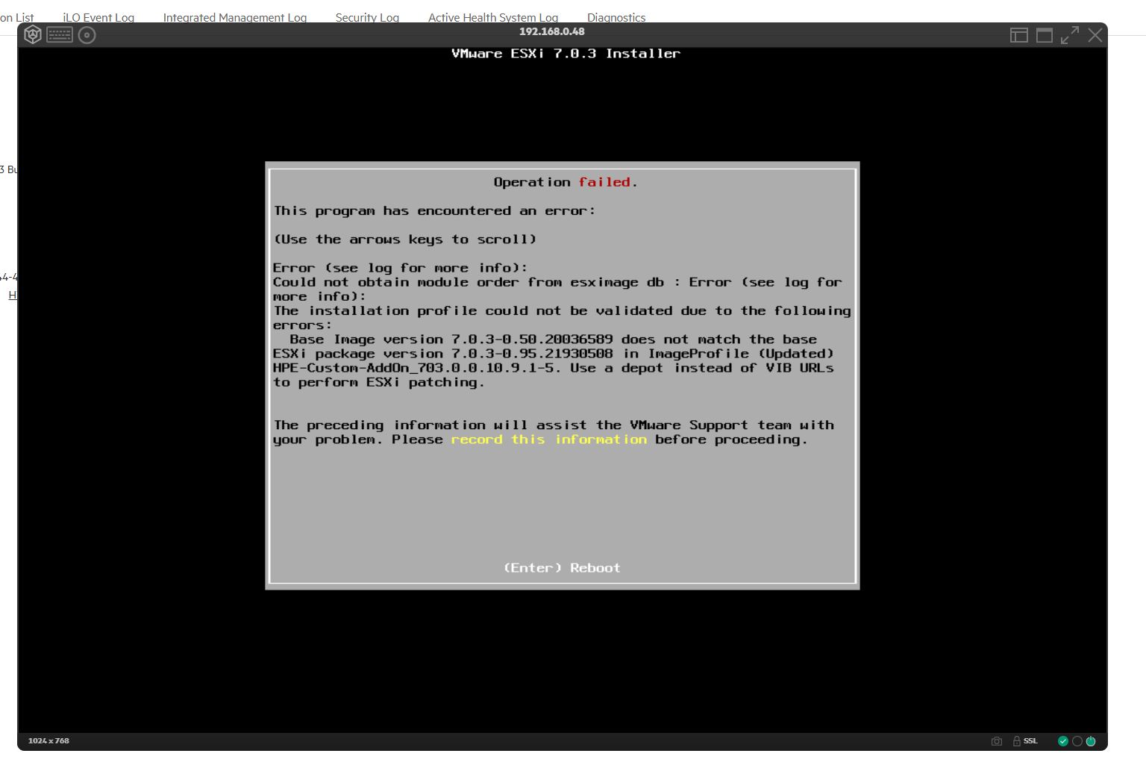
Task: Open the virtual media disc icon
Action: pyautogui.click(x=87, y=35)
